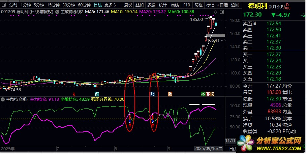Switch to 分时 intraday view
Viewport: 307px width, 154px height.
point(13,5)
